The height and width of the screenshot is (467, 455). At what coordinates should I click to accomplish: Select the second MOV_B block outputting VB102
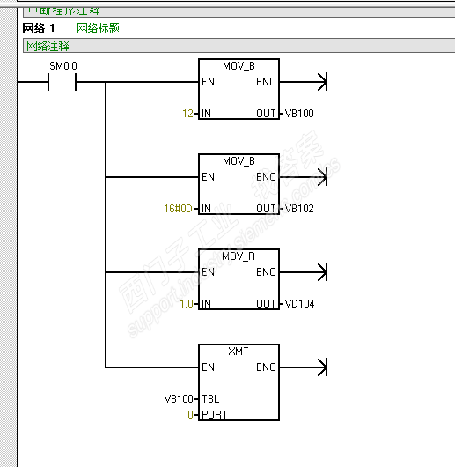(x=239, y=184)
